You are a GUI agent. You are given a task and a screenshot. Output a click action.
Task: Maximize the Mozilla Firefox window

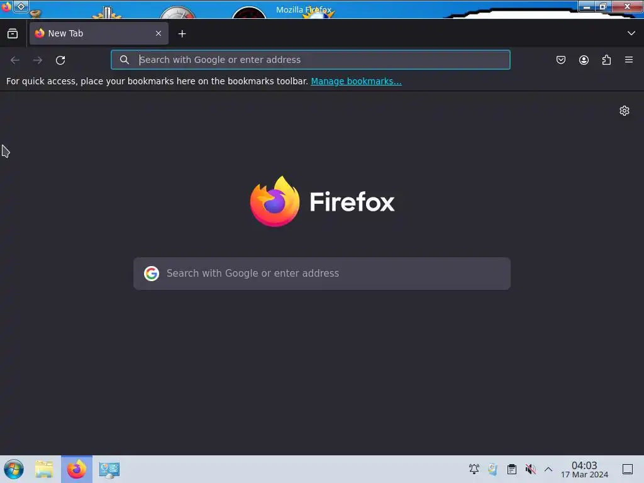602,6
